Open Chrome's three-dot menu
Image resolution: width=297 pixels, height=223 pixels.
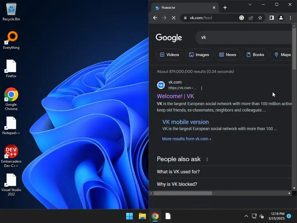(x=290, y=18)
